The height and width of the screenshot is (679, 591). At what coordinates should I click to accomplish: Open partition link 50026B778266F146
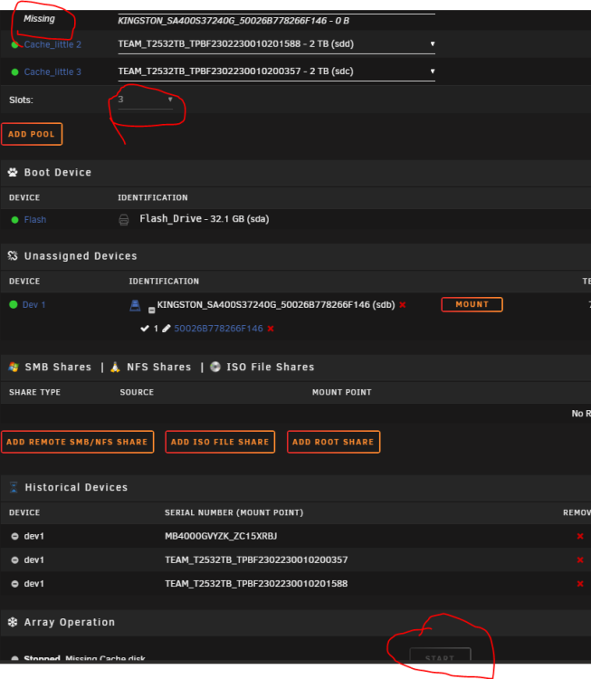218,329
